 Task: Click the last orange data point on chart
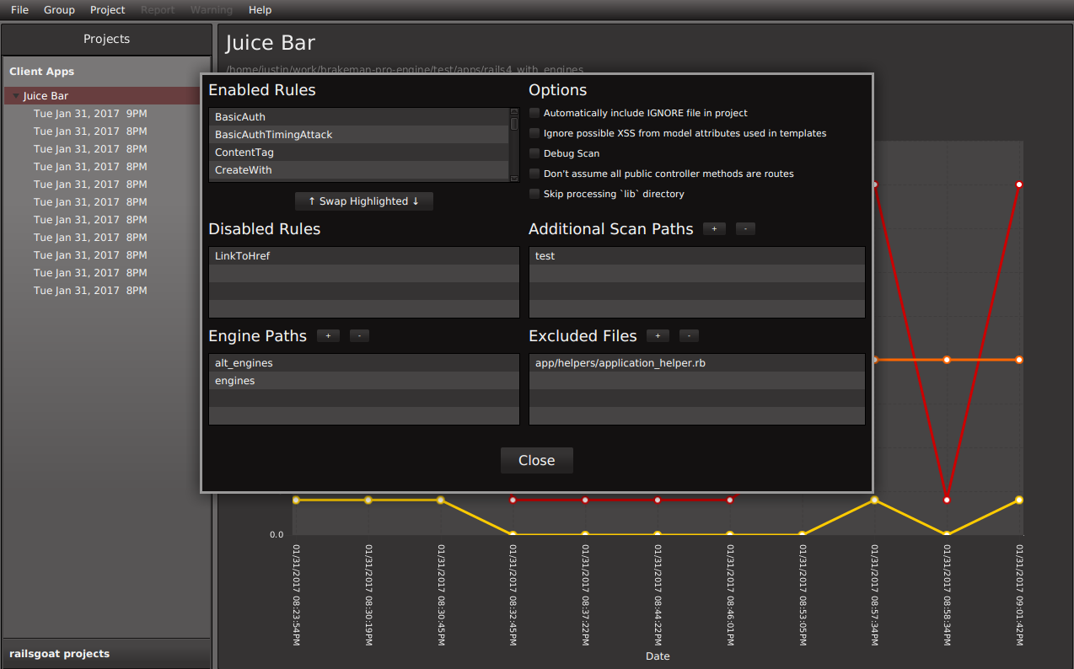pos(1019,360)
